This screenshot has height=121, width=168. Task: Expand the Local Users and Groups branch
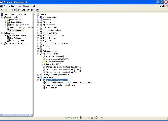point(5,25)
